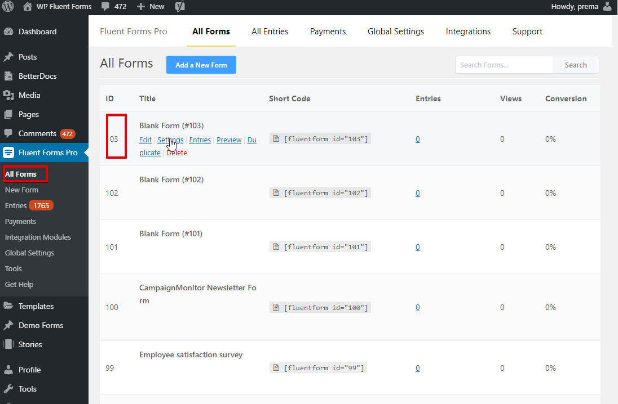Click the WordPress logo icon
This screenshot has width=618, height=404.
coord(8,6)
